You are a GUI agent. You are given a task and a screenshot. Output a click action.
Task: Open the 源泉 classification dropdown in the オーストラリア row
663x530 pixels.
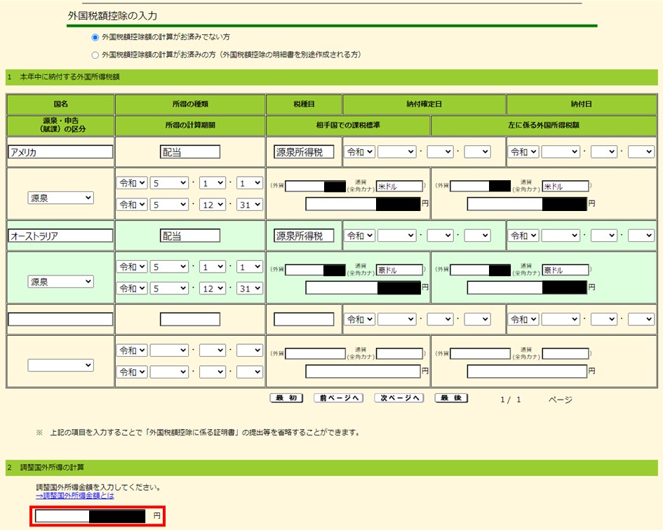click(61, 281)
